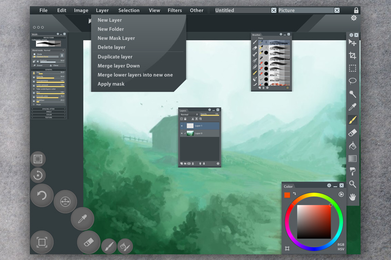Click the round fit-to-screen frame button
This screenshot has width=391, height=260.
pos(42,242)
